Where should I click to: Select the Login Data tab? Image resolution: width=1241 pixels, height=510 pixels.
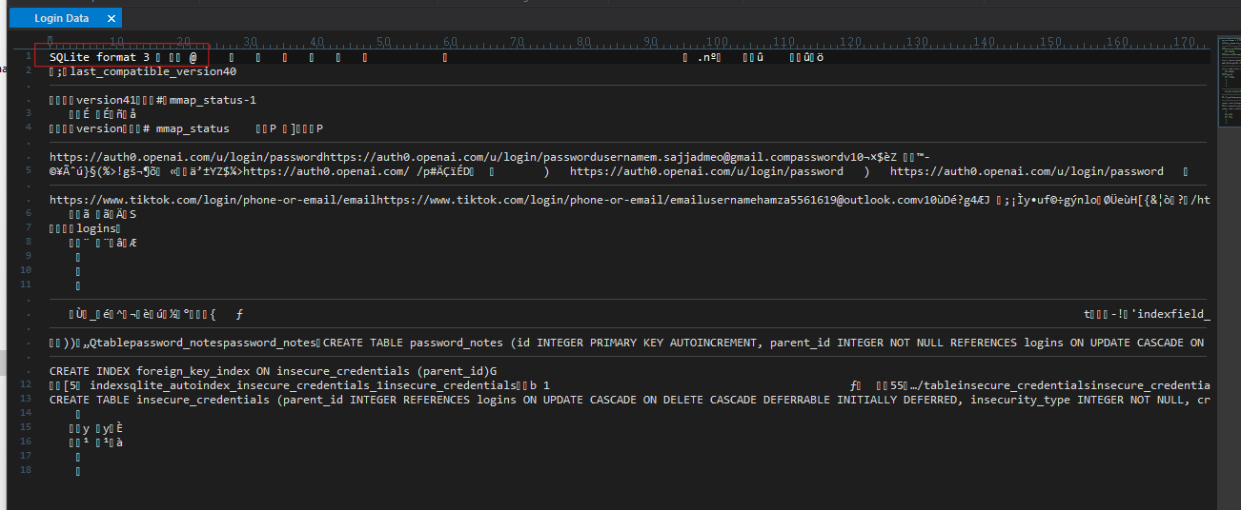click(61, 18)
